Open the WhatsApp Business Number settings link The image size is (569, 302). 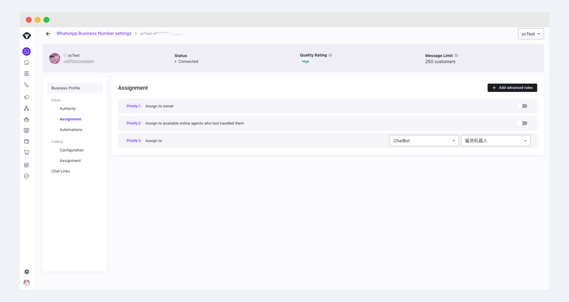pos(94,33)
